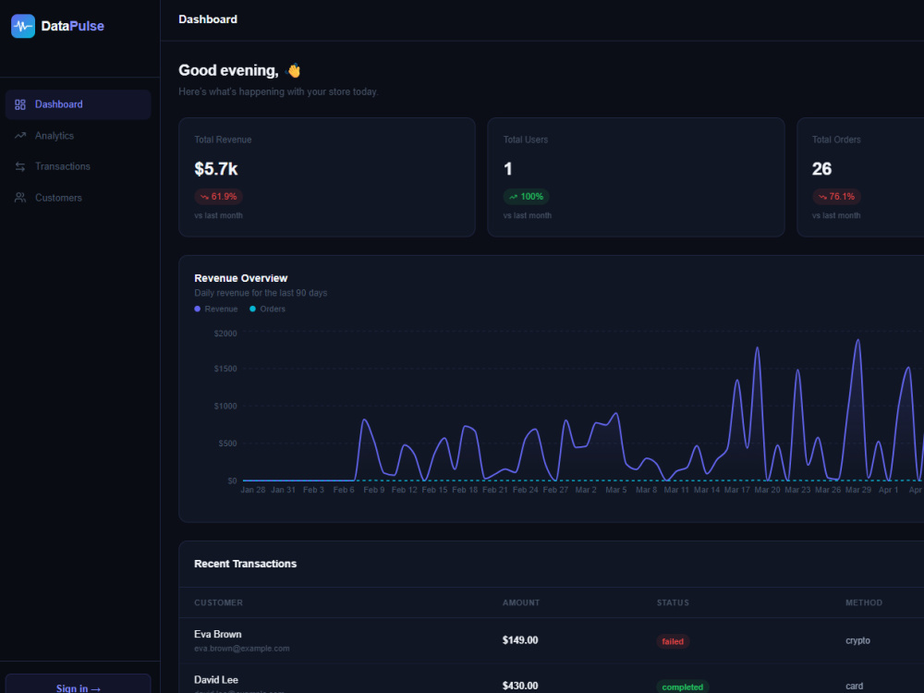The image size is (924, 693).
Task: Click the failed status badge
Action: pyautogui.click(x=673, y=641)
